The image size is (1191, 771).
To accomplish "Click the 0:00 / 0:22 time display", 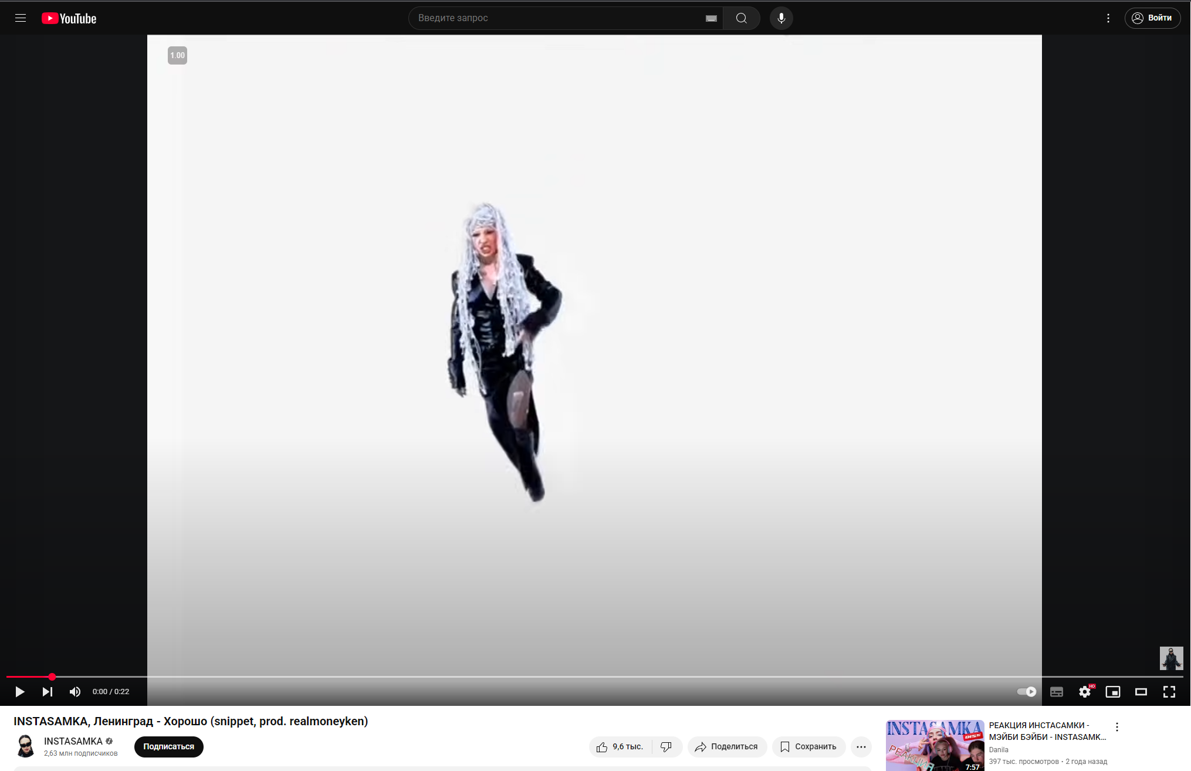I will click(111, 692).
